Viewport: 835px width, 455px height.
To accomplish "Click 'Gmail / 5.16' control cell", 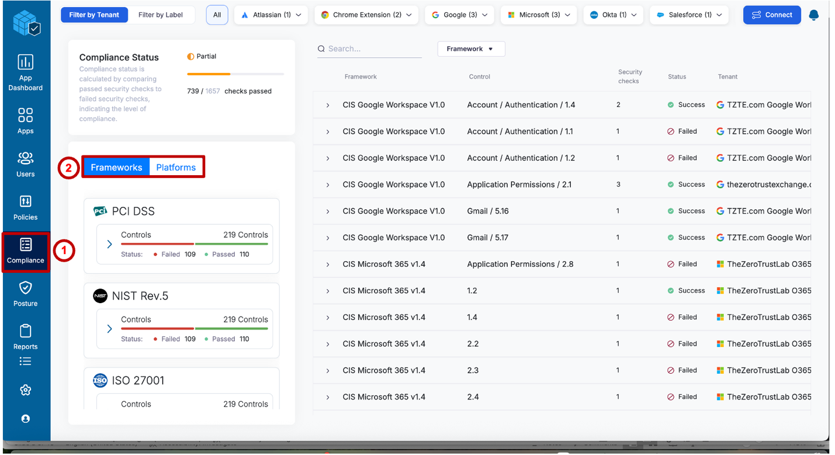I will coord(488,211).
